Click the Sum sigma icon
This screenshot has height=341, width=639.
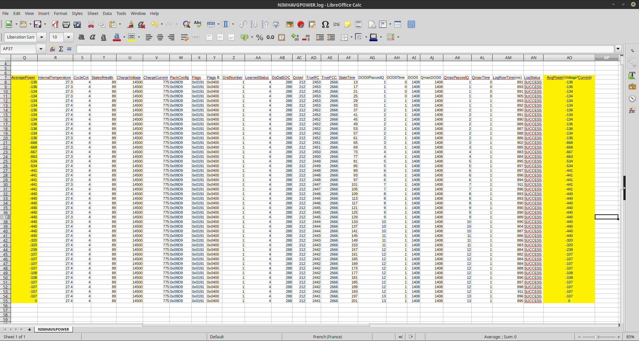[x=61, y=49]
